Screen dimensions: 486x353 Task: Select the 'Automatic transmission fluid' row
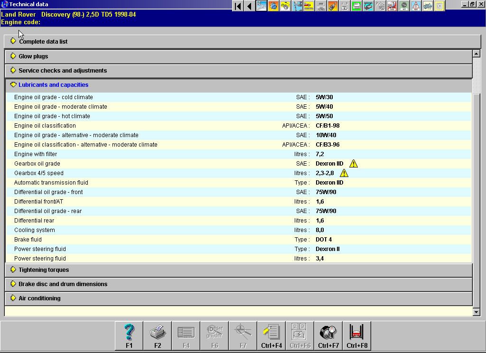(x=239, y=183)
